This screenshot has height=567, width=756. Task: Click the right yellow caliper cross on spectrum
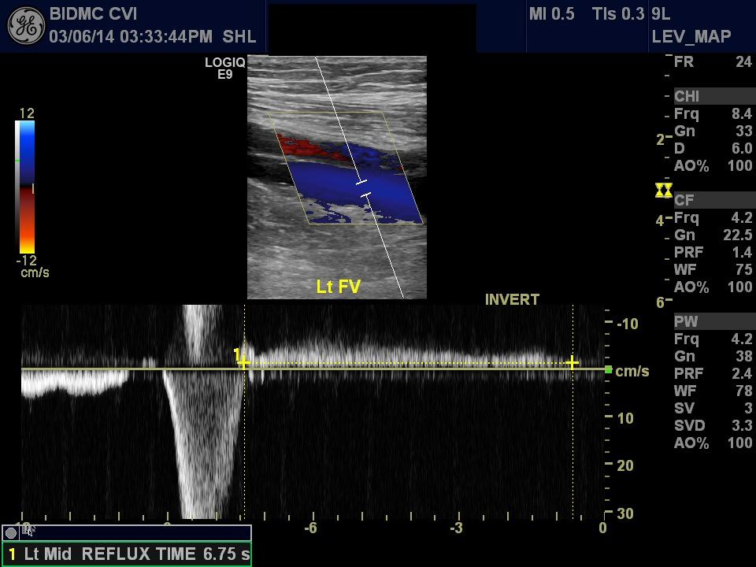click(572, 363)
